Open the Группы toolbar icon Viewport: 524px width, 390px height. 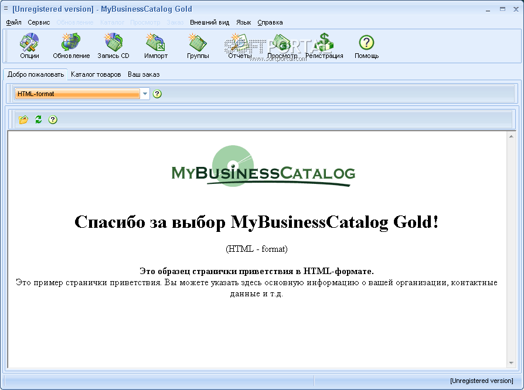(198, 46)
